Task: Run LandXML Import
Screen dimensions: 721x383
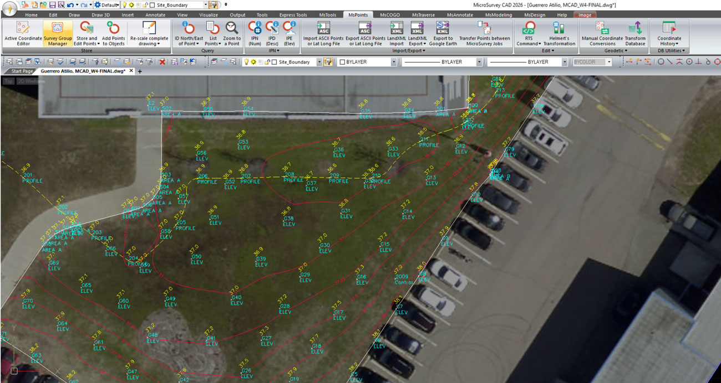Action: [396, 33]
